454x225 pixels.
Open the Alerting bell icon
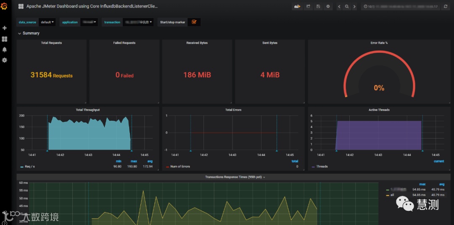click(x=4, y=50)
